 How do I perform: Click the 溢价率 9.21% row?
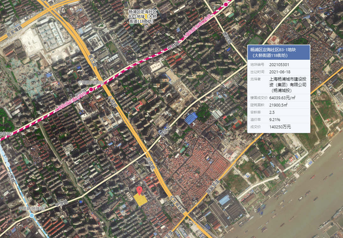click(x=279, y=119)
